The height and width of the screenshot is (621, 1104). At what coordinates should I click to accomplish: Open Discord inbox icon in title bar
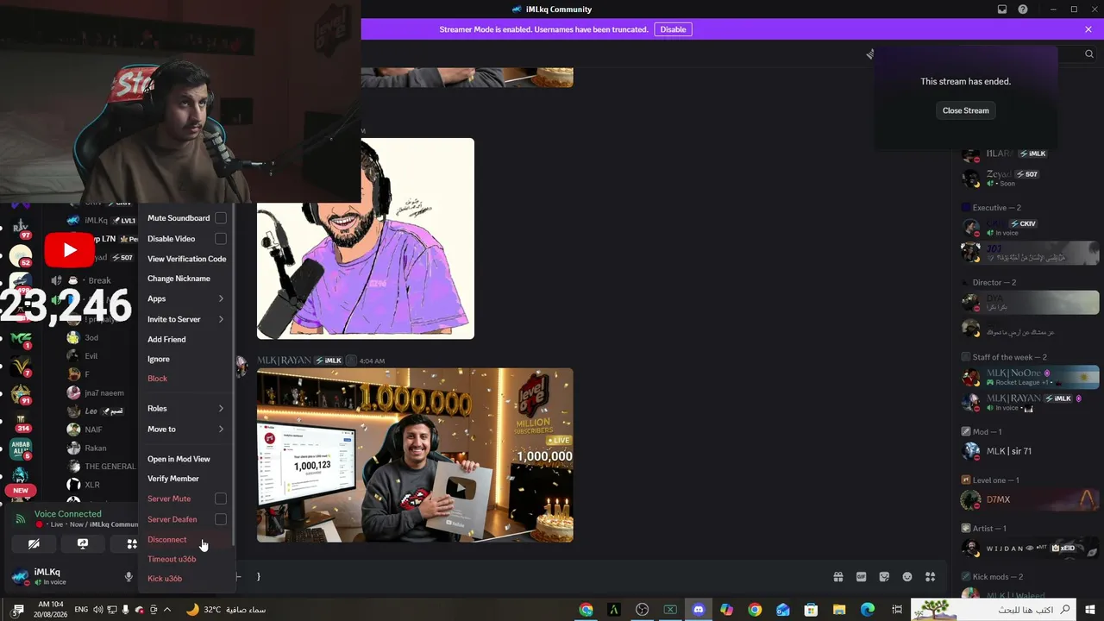tap(1002, 9)
